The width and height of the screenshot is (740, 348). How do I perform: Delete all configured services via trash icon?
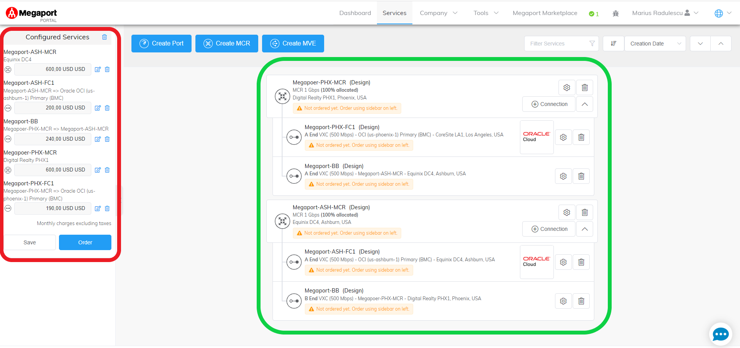[x=104, y=37]
